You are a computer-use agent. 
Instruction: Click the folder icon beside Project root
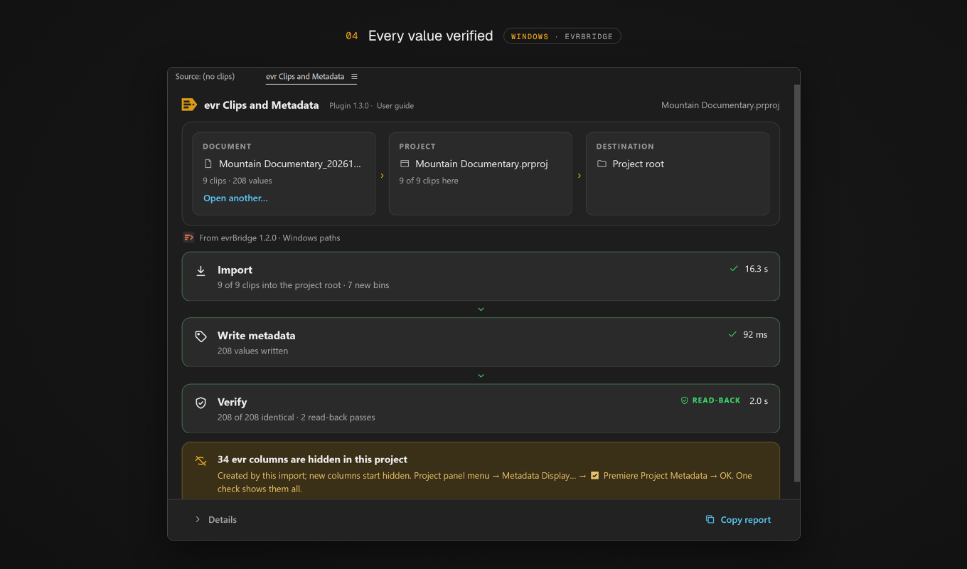click(602, 164)
